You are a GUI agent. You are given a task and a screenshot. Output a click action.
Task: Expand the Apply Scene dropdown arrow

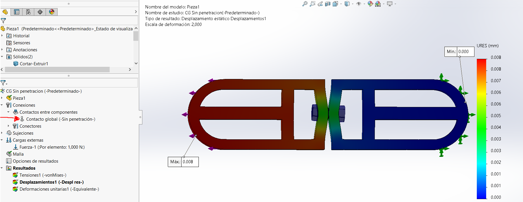tap(384, 4)
